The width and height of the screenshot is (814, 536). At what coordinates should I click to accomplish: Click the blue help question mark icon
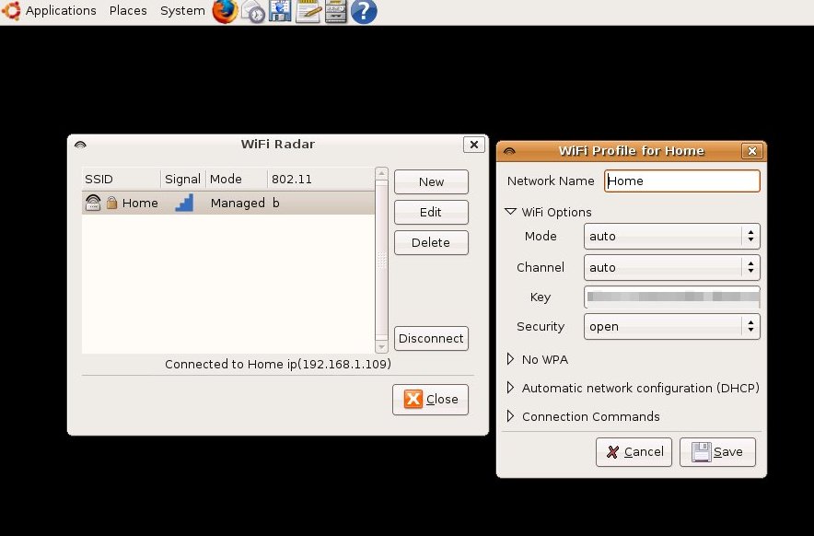364,11
